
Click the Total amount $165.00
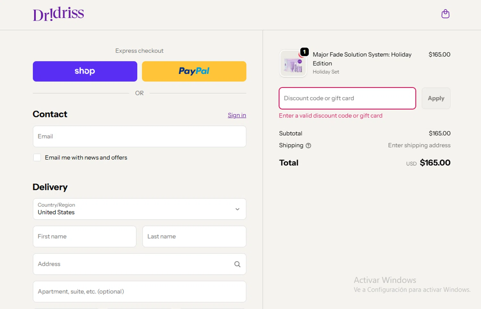click(435, 163)
